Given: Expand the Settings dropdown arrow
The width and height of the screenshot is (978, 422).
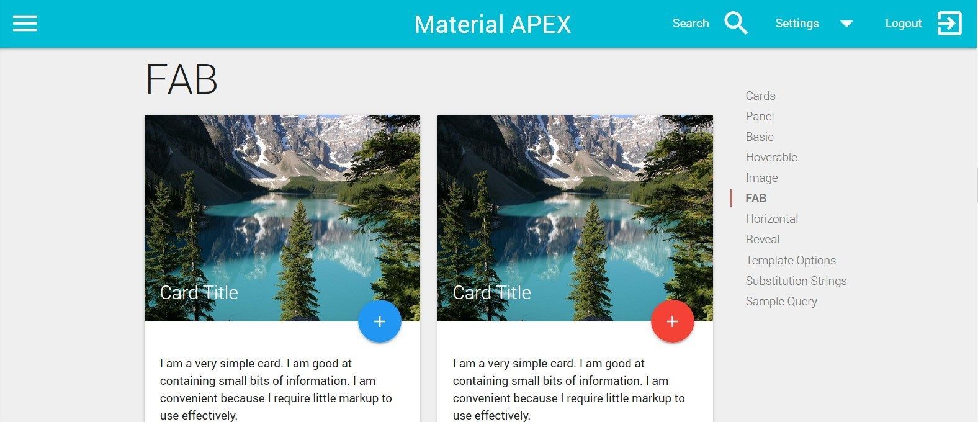Looking at the screenshot, I should point(846,24).
